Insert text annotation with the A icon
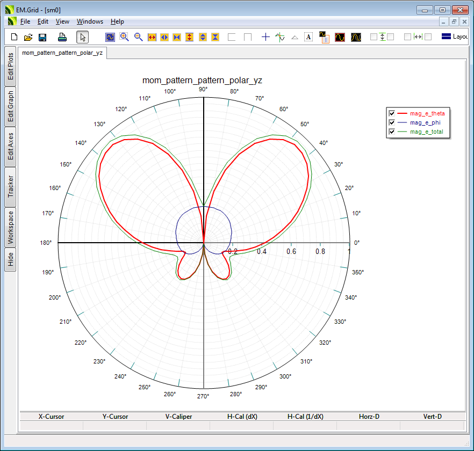The image size is (474, 451). tap(308, 37)
